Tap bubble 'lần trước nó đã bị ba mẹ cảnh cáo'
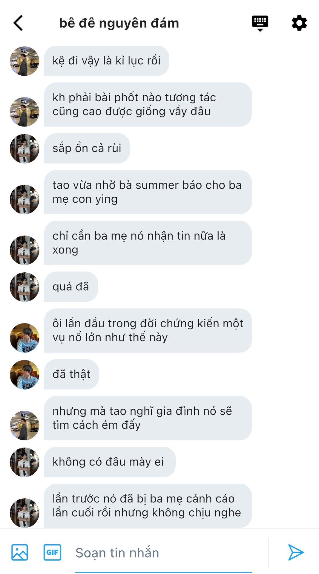 click(148, 506)
